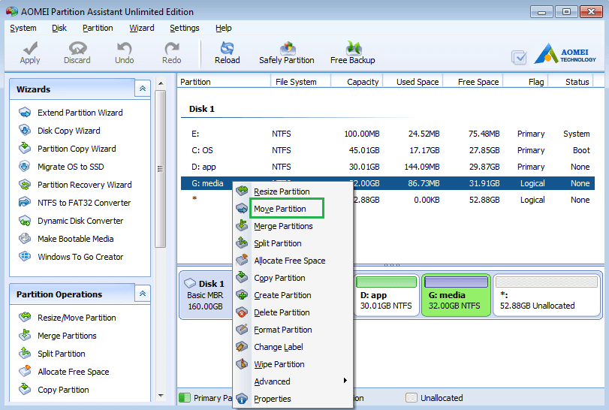Click the Flag column header
Image resolution: width=609 pixels, height=410 pixels.
coord(526,82)
